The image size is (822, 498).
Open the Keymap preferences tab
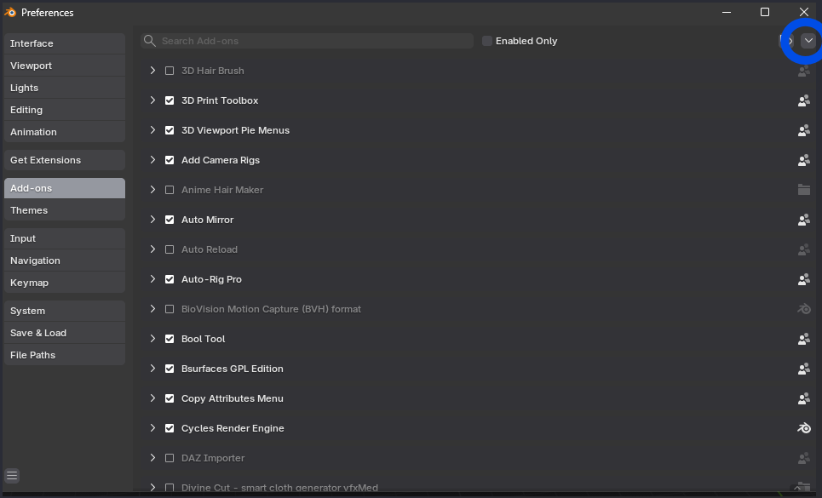tap(65, 283)
